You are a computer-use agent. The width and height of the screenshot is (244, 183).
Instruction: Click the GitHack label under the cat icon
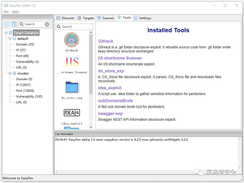click(x=72, y=50)
